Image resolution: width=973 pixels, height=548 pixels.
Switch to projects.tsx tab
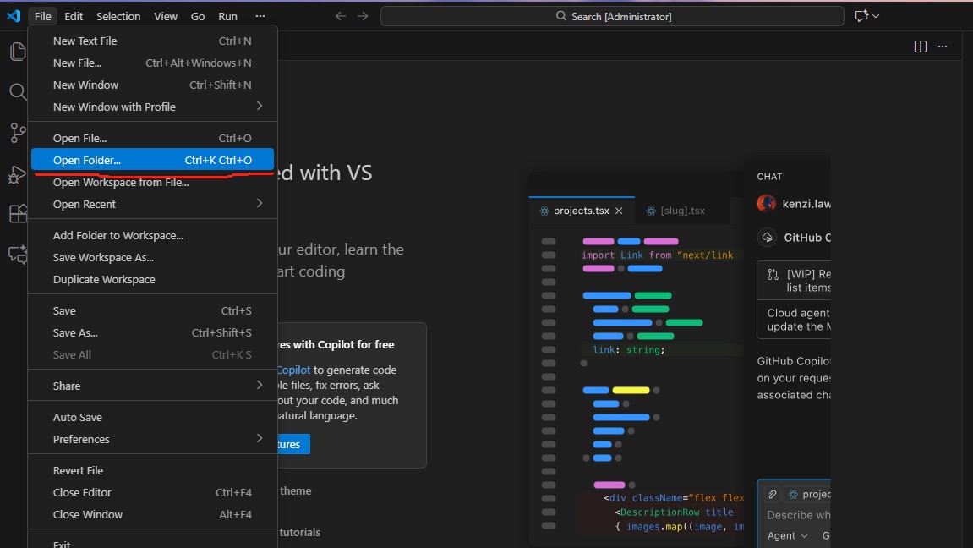[582, 211]
